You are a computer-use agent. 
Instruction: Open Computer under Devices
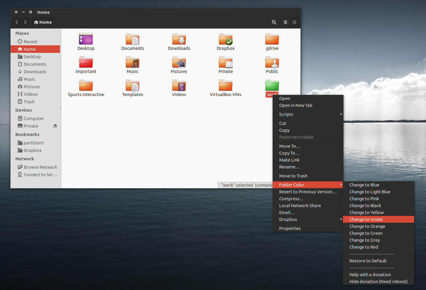pos(34,118)
